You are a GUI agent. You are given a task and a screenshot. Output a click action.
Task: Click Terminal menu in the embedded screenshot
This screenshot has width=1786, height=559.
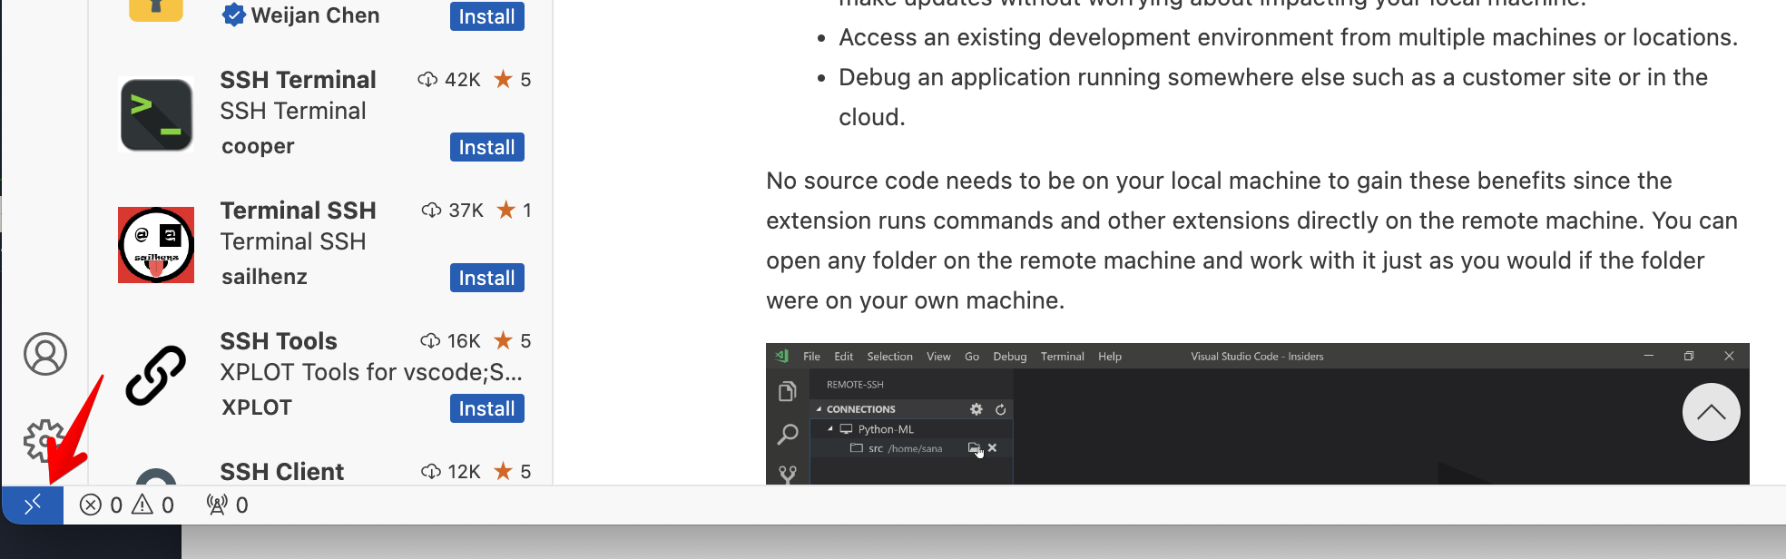(1062, 357)
